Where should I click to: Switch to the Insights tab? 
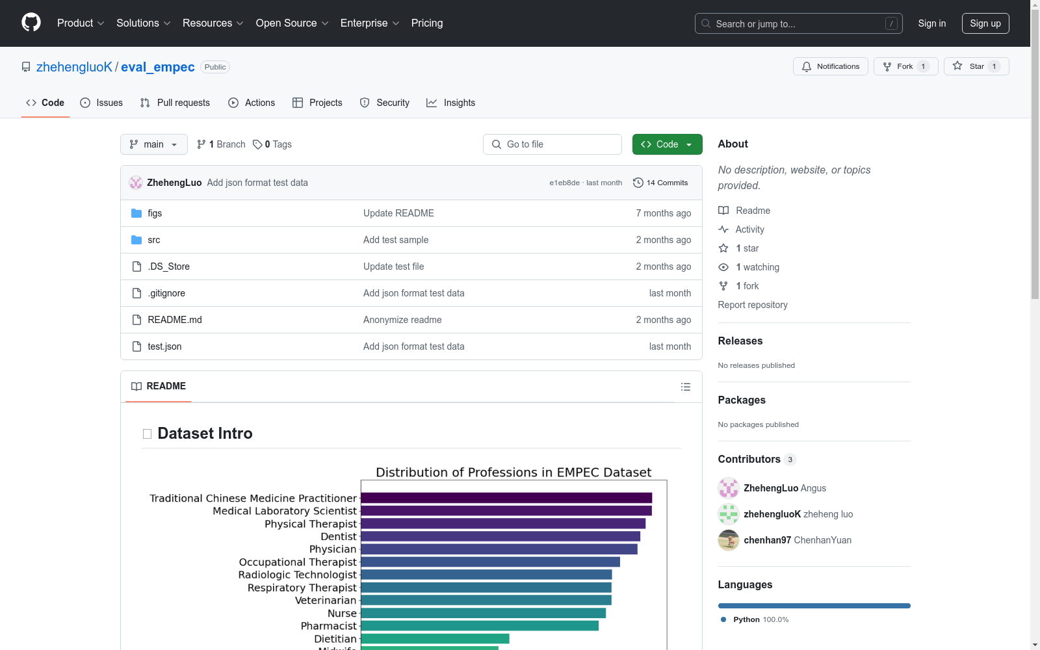(450, 103)
